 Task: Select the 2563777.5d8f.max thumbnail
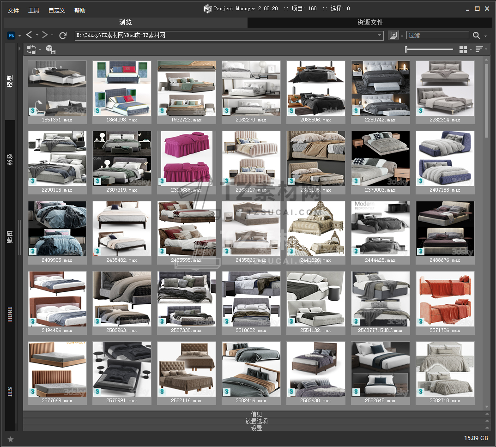pos(381,303)
